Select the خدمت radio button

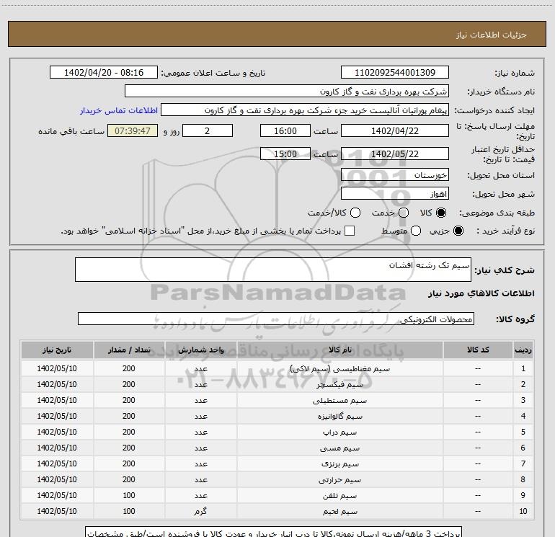click(x=404, y=213)
